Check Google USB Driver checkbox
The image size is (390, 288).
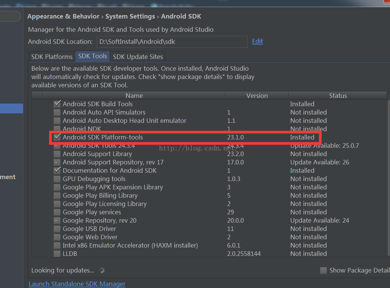[x=57, y=229]
